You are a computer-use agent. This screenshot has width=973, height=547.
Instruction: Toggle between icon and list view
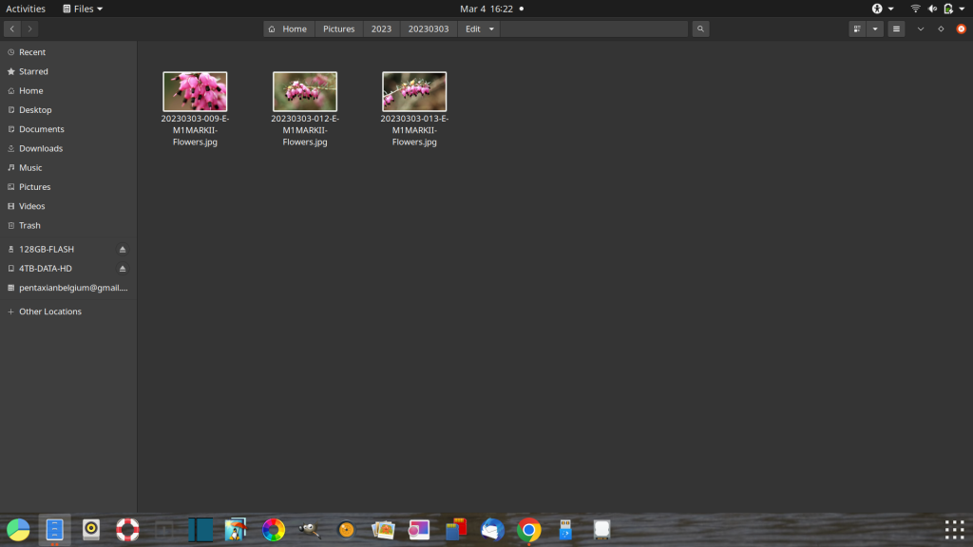(x=857, y=29)
